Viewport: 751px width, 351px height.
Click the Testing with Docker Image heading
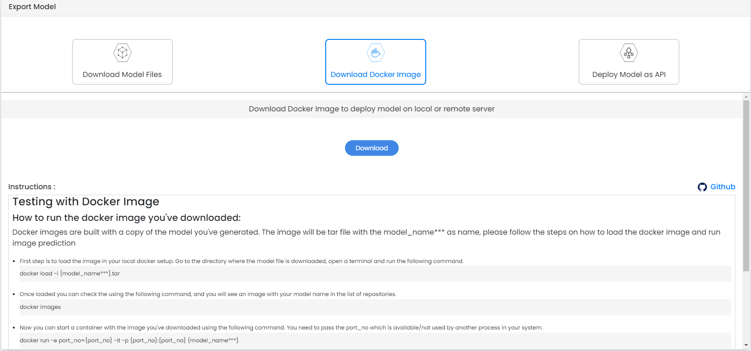(x=86, y=202)
